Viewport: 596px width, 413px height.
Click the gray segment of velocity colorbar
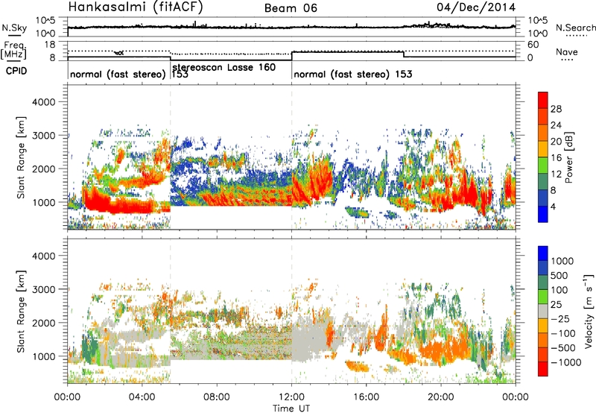point(543,311)
